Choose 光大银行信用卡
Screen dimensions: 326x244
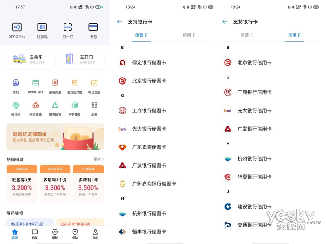pos(271,111)
